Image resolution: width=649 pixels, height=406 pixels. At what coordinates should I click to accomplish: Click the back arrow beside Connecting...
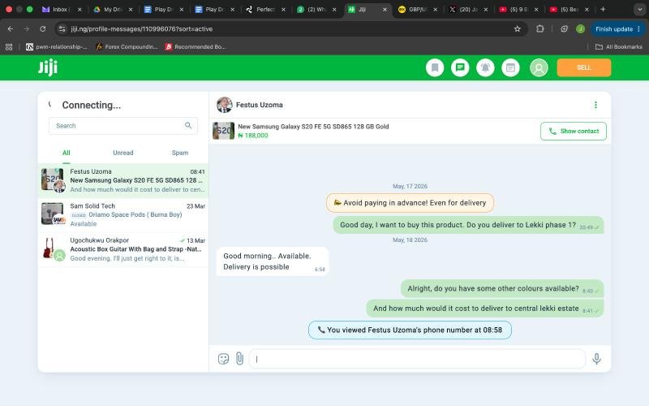tap(50, 105)
